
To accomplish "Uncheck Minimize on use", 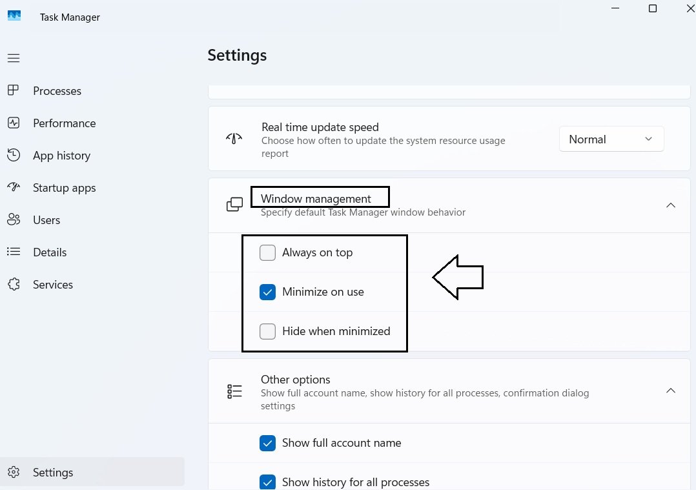I will click(268, 292).
